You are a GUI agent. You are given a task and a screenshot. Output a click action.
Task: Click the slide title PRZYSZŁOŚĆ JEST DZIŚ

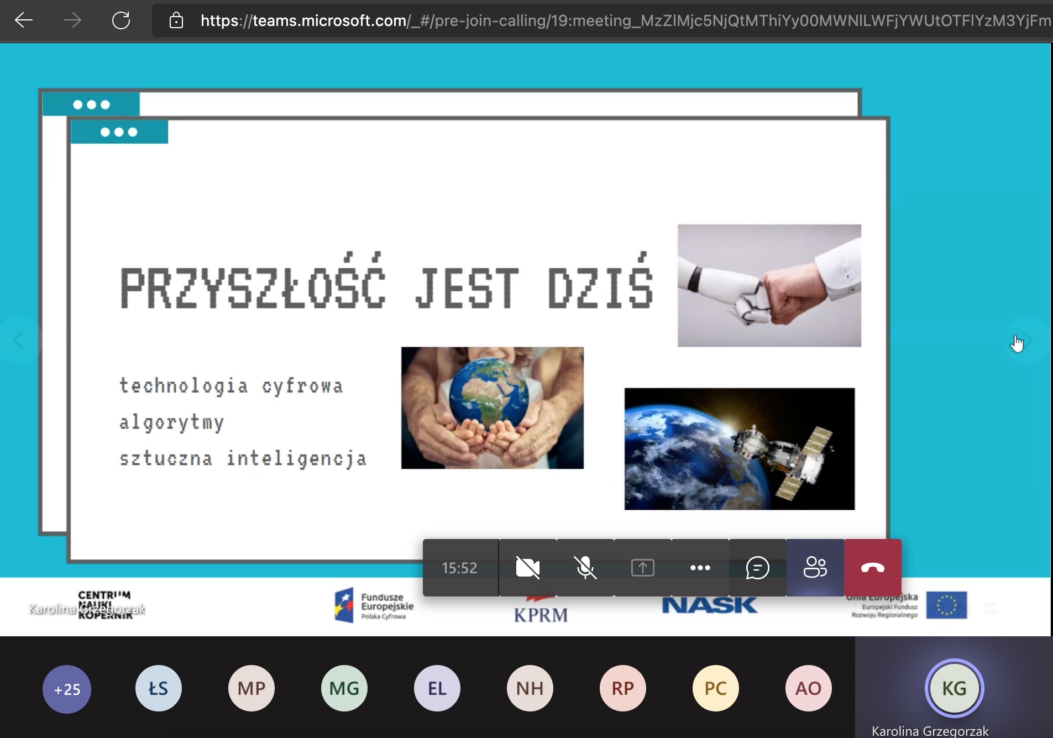(x=386, y=281)
